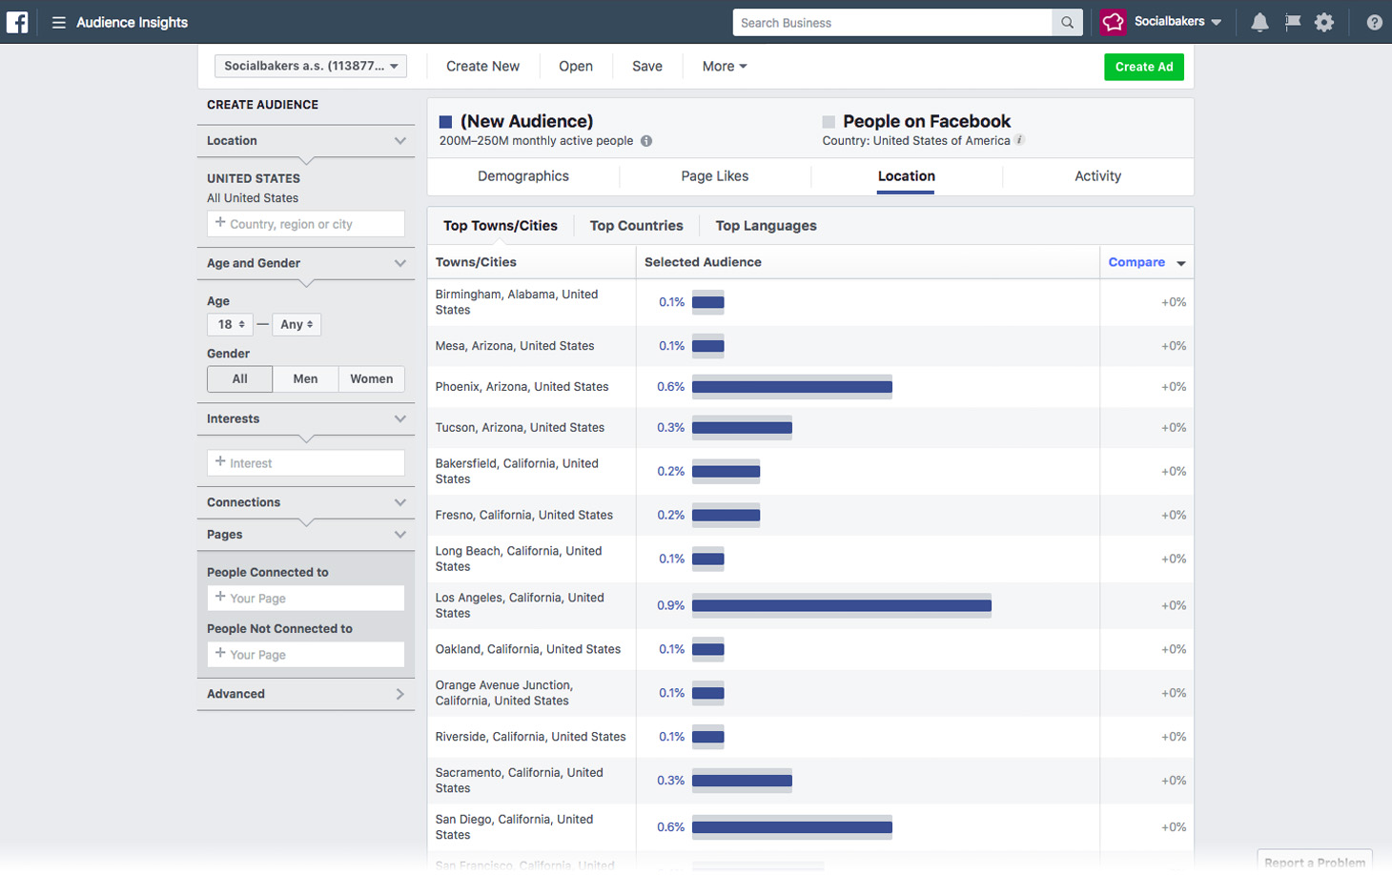
Task: Open the Socialbakers a.s. account dropdown
Action: pos(311,66)
